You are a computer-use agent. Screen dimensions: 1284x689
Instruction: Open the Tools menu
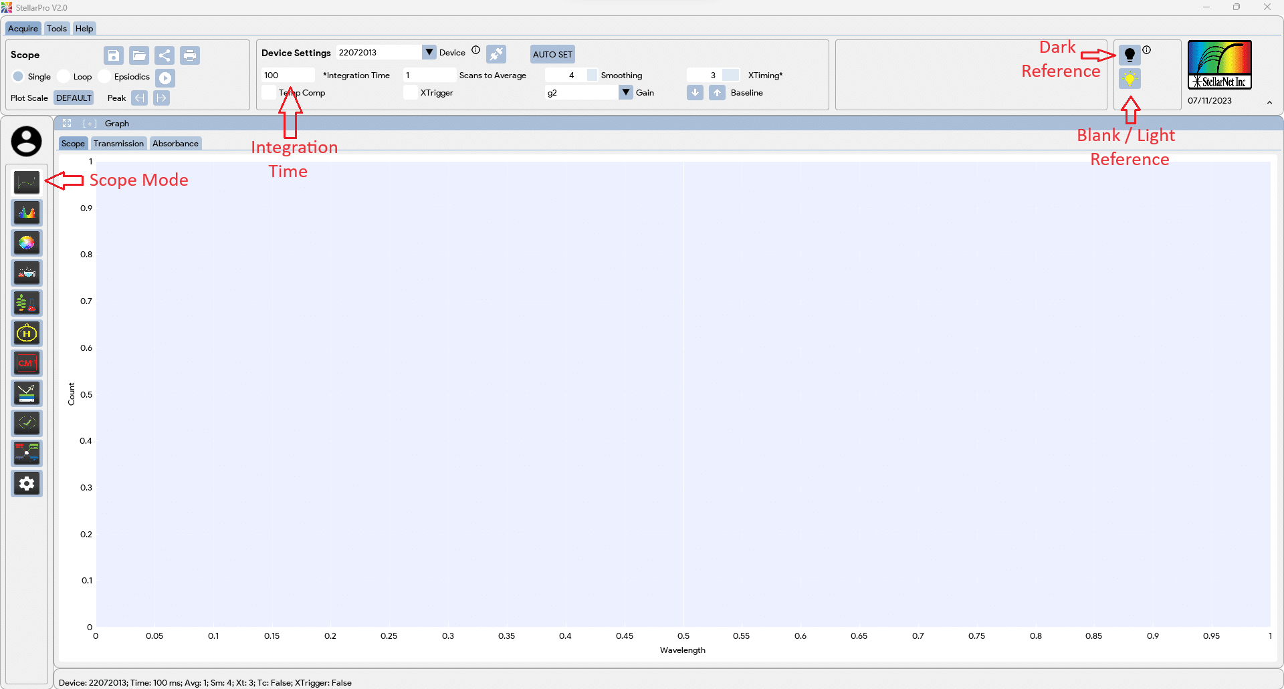57,29
